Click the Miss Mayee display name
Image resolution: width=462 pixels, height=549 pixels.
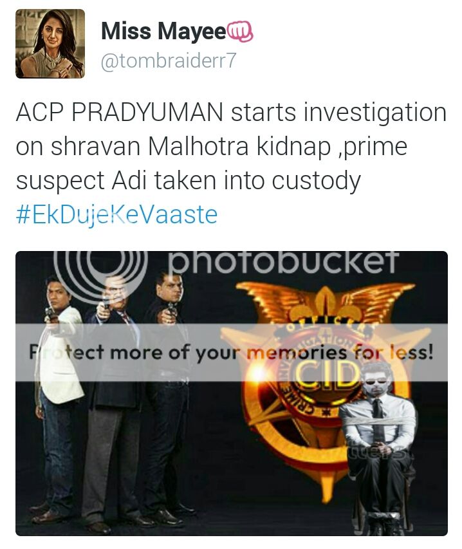click(x=164, y=31)
